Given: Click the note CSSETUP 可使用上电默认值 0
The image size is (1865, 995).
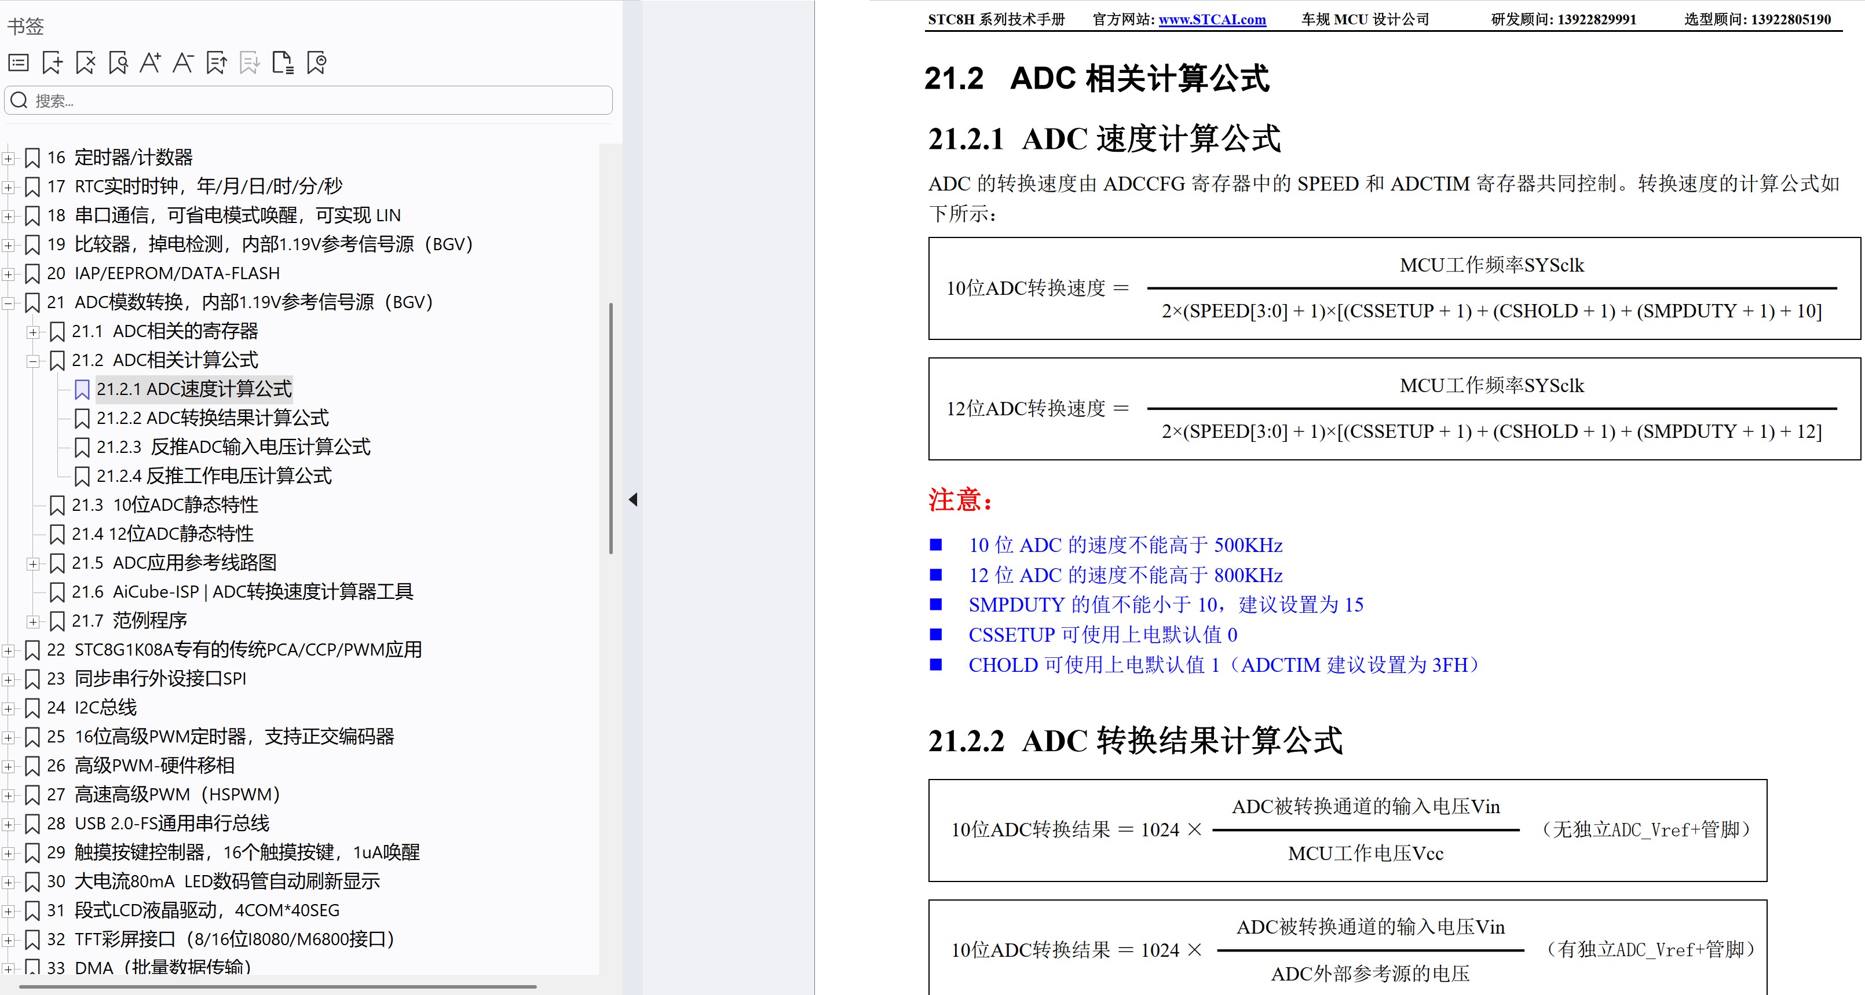Looking at the screenshot, I should [x=1103, y=635].
